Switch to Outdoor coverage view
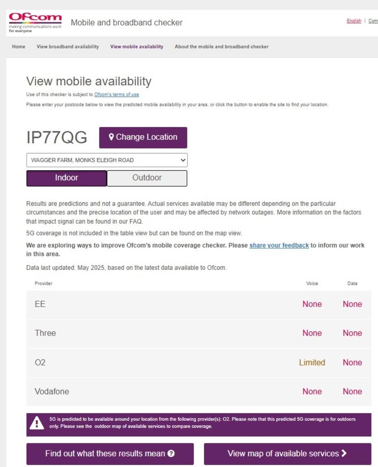This screenshot has height=467, width=378. point(147,178)
